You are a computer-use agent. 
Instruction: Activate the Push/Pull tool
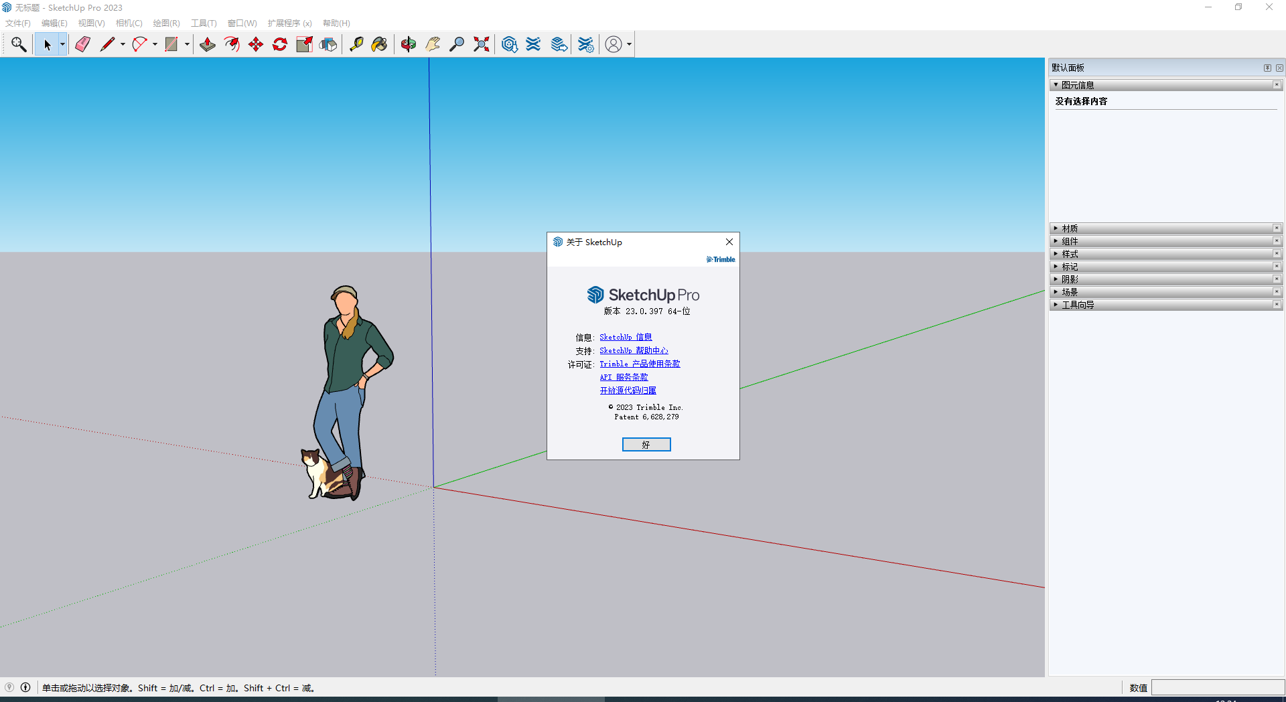(208, 44)
